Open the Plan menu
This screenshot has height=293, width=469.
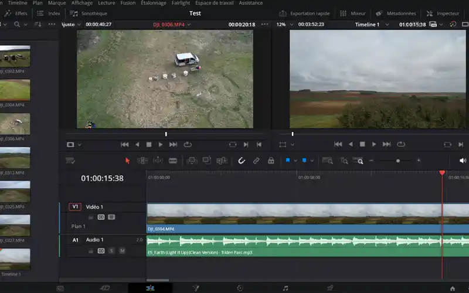(x=38, y=3)
